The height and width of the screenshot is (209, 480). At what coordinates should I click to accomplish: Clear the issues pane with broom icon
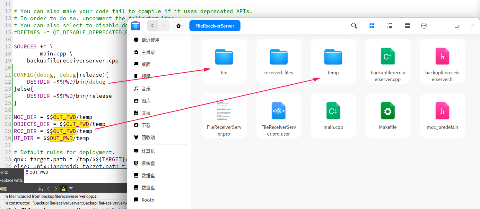(x=40, y=189)
